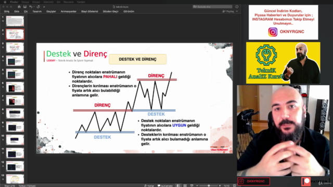Click the 'Slayt 2/19' status text
Screen dimensions: 333x187
pyautogui.click(x=10, y=186)
